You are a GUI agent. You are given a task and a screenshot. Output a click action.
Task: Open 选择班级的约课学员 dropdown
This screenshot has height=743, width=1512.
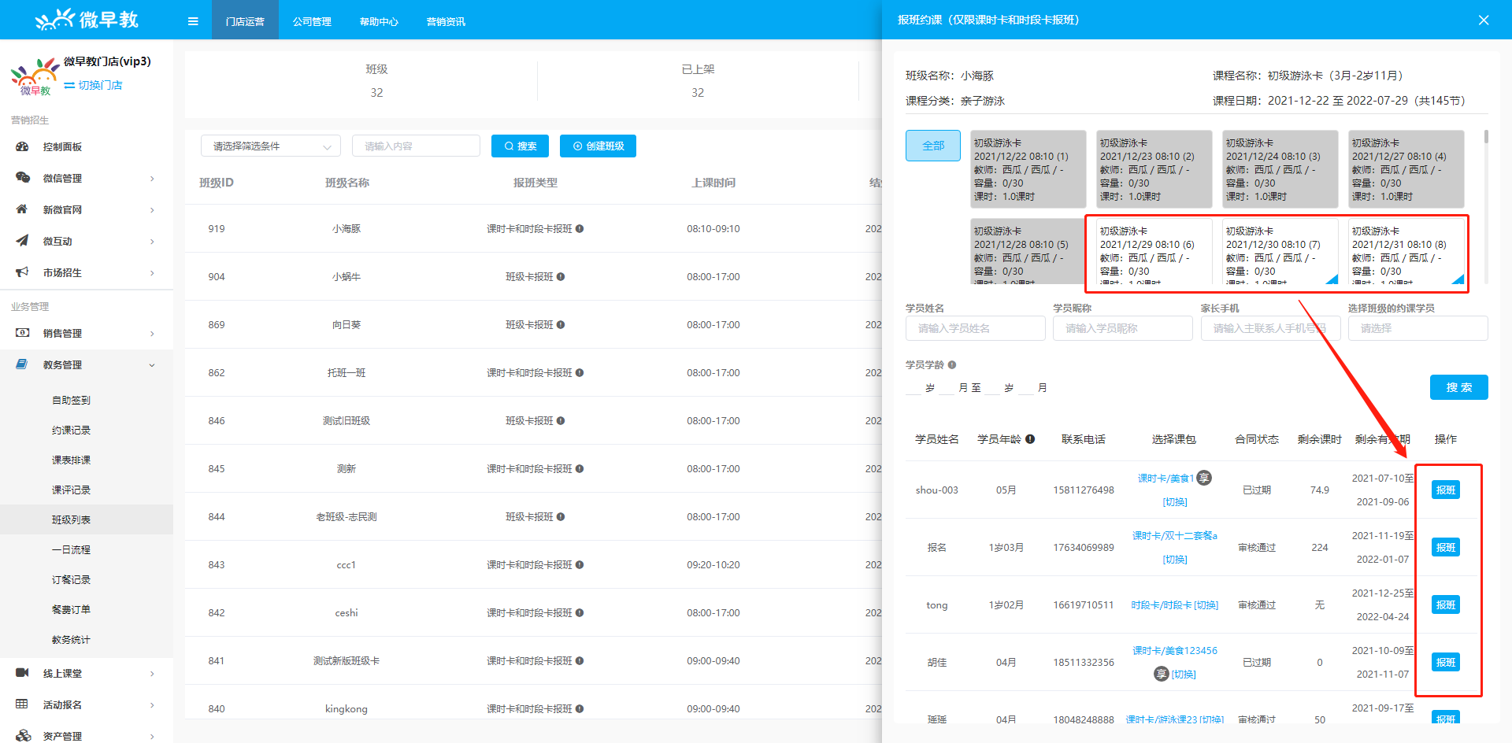(1417, 328)
